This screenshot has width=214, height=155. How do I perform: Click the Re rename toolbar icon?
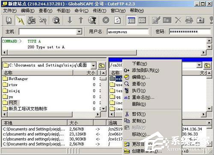tap(167, 20)
